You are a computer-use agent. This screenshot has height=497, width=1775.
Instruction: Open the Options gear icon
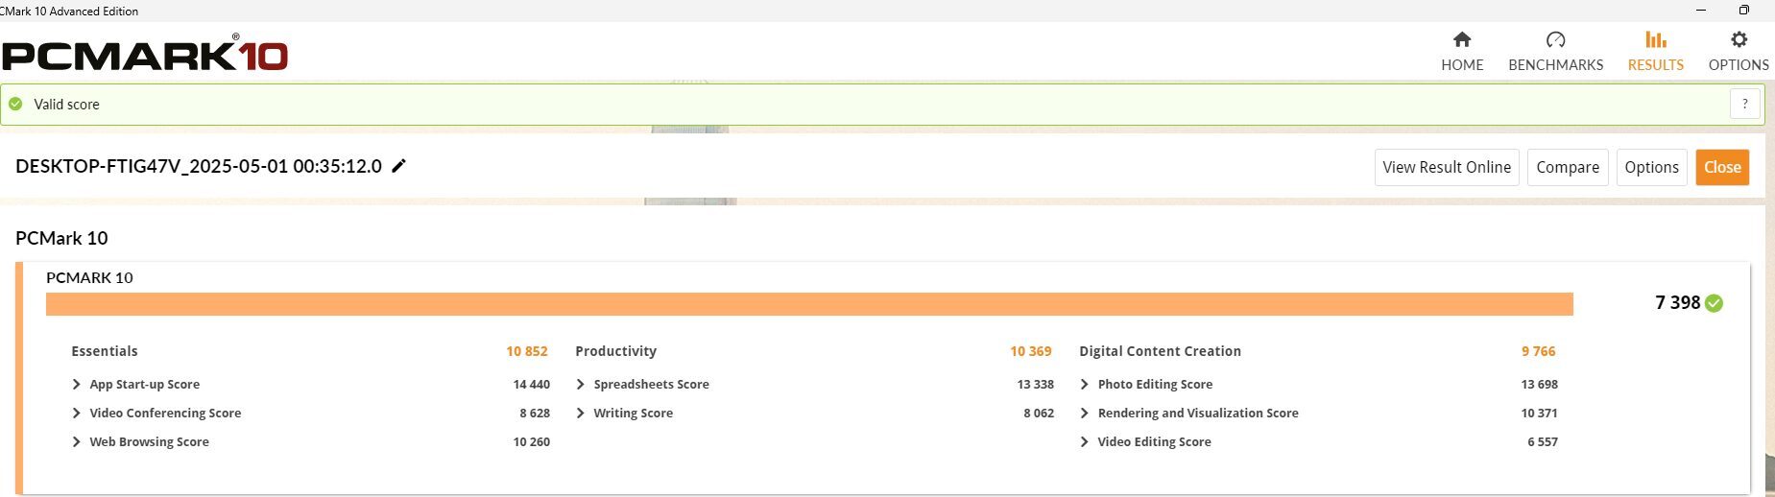click(1739, 39)
